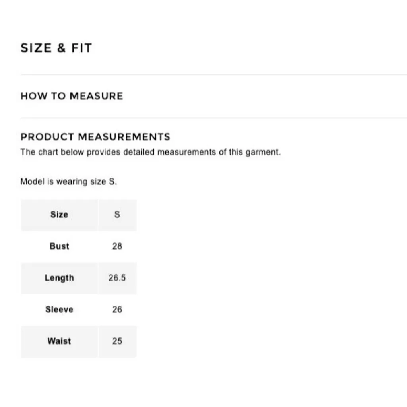Expand the HOW TO MEASURE section
The width and height of the screenshot is (407, 407).
[x=72, y=96]
